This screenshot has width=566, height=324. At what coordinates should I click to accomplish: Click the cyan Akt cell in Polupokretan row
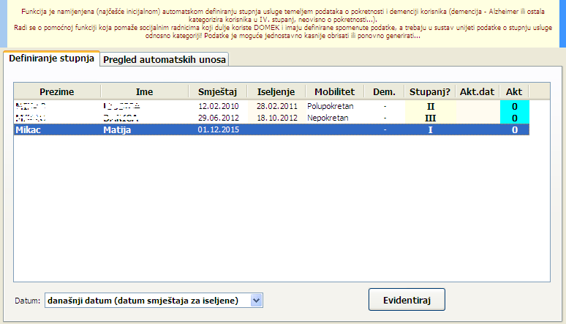[514, 106]
